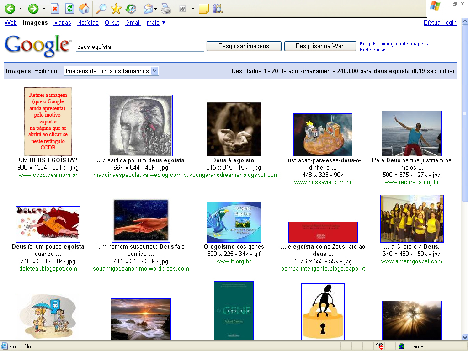Image resolution: width=468 pixels, height=351 pixels.
Task: Click the vertical scrollbar down arrow
Action: tap(465, 337)
